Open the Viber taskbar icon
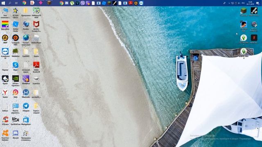 [x=83, y=3]
